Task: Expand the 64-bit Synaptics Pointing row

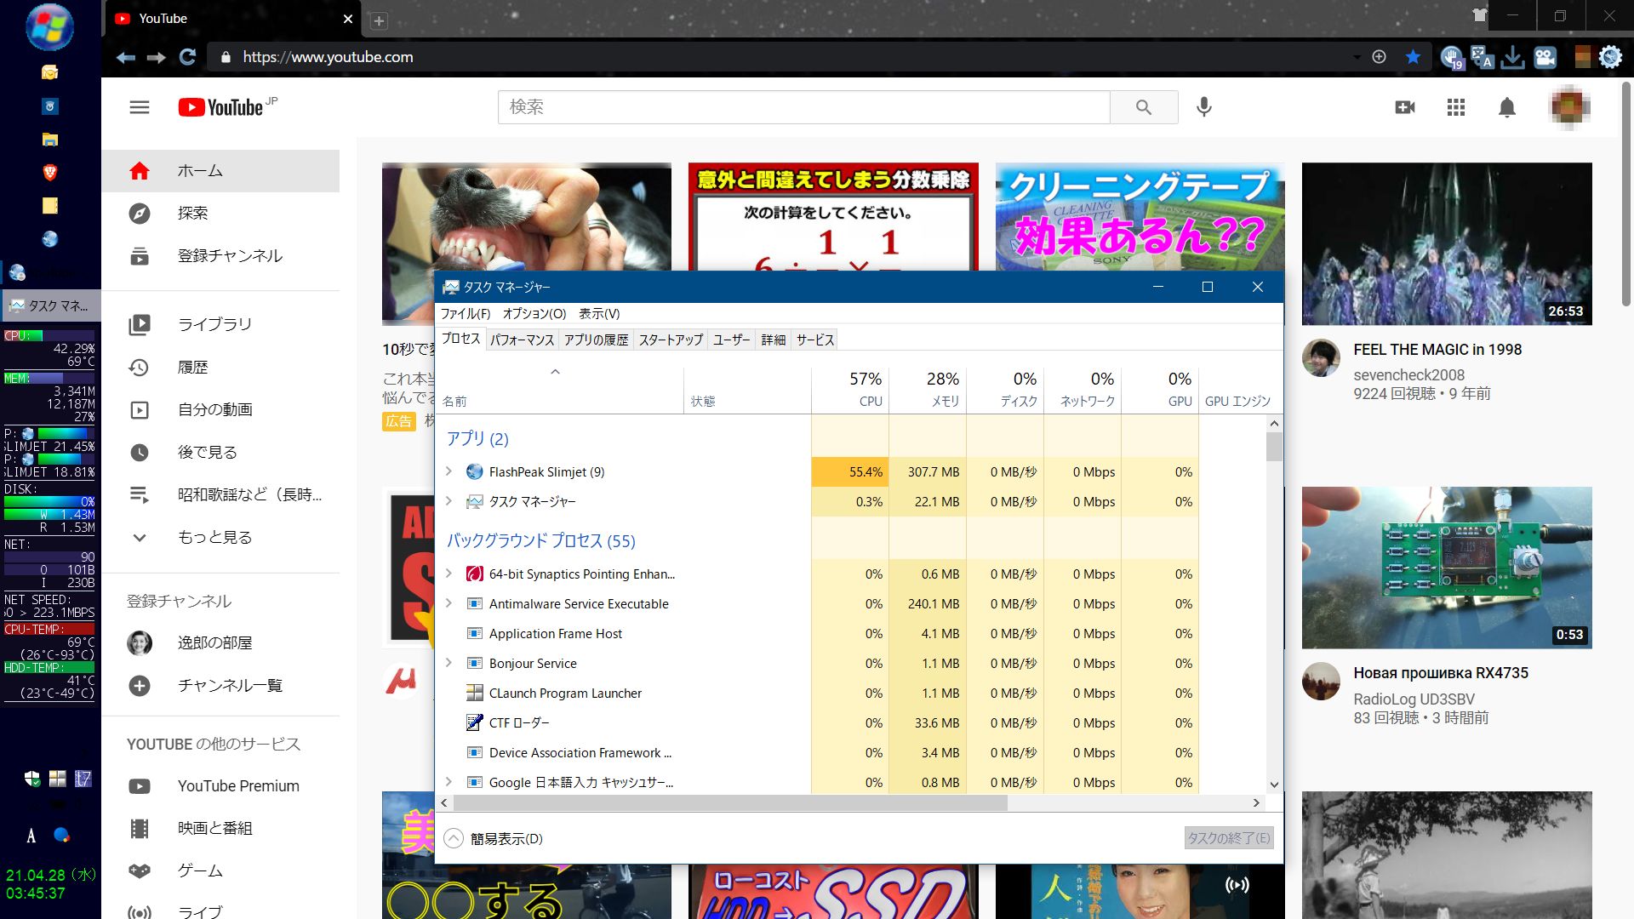Action: 448,574
